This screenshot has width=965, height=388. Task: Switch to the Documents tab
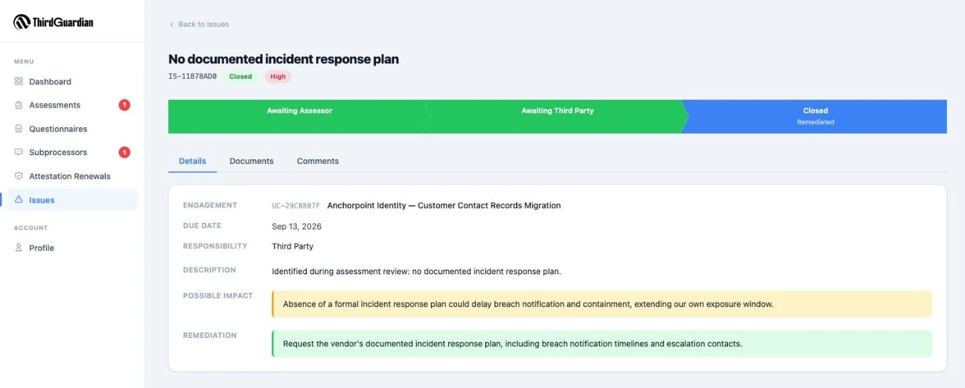click(x=251, y=161)
